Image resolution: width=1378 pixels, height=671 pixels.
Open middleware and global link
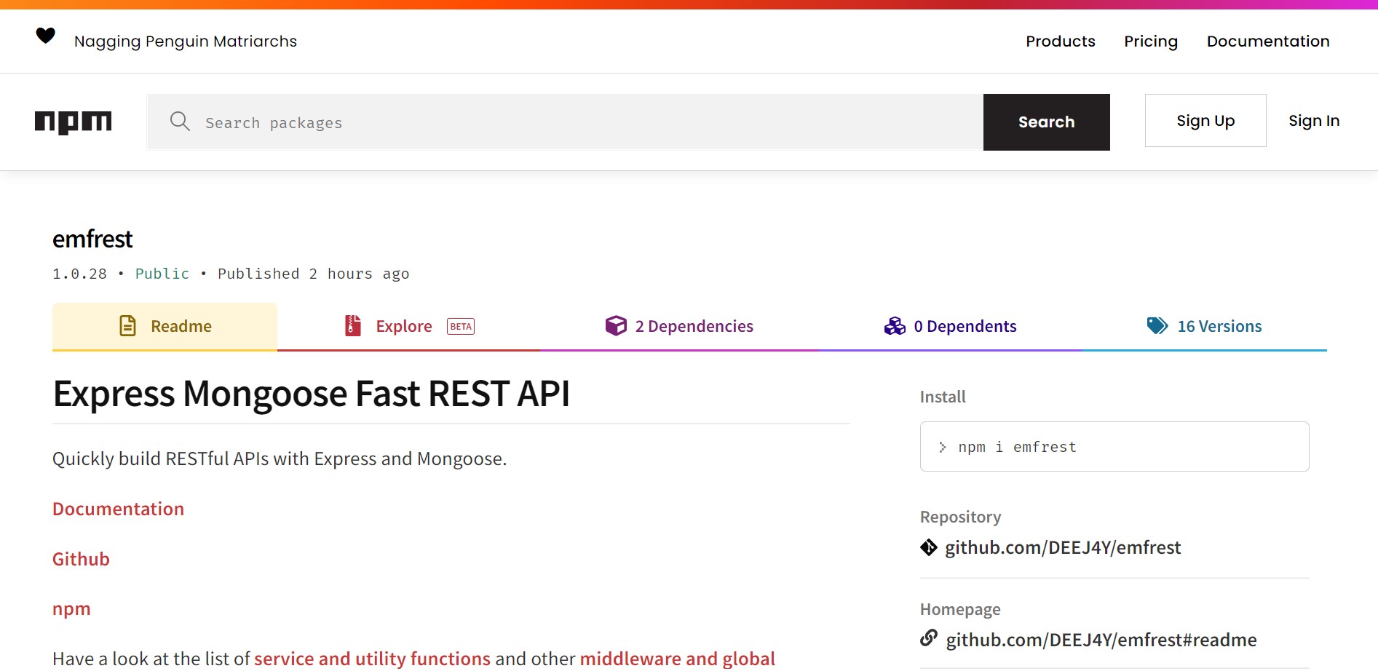pos(677,659)
